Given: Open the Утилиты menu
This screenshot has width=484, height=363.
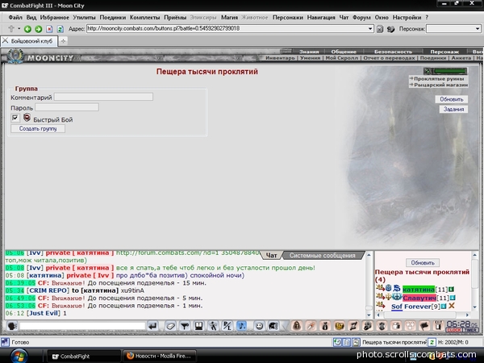Looking at the screenshot, I should click(84, 17).
